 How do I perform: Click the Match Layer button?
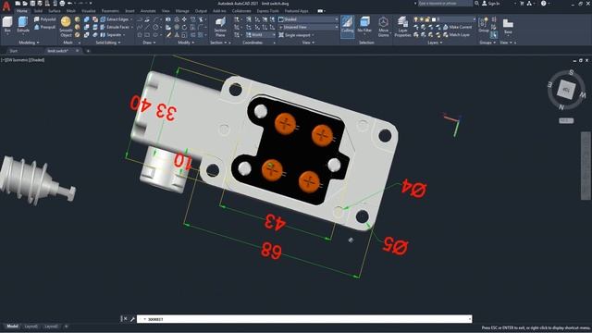[x=456, y=35]
